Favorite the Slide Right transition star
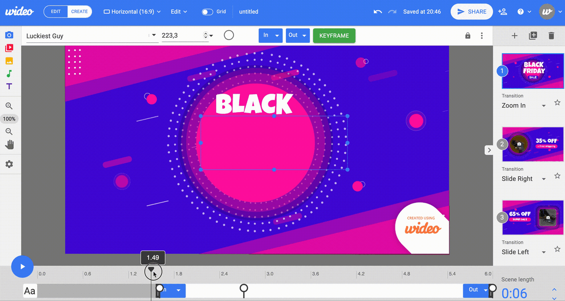Viewport: 565px width, 301px height. pyautogui.click(x=557, y=176)
